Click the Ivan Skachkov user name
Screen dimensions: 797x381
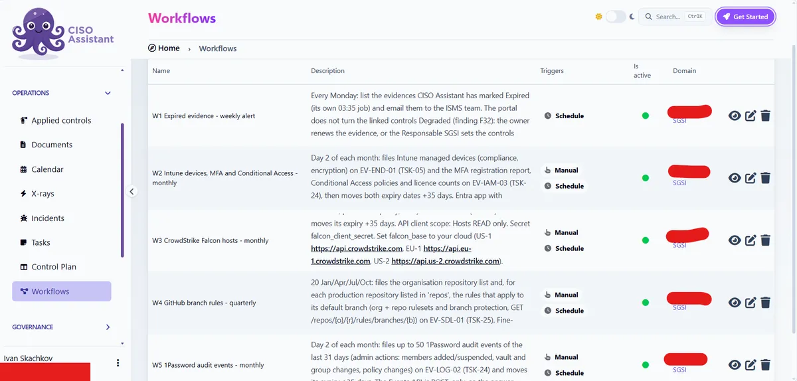[28, 358]
